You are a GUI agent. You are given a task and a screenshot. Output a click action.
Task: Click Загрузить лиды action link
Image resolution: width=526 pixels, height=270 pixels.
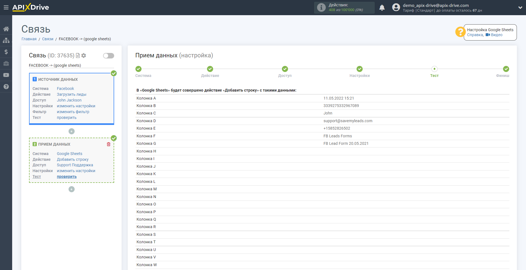tap(72, 94)
